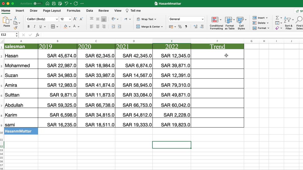The width and height of the screenshot is (303, 170).
Task: Align text right in the cell
Action: coord(104,26)
